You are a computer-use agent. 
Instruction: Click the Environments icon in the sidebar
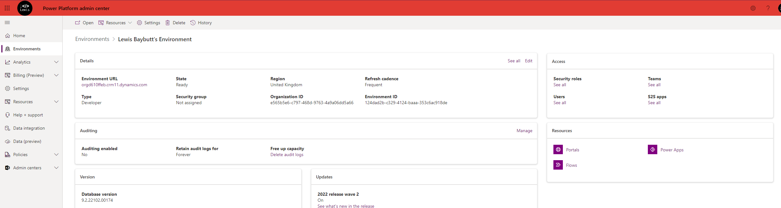click(x=8, y=49)
